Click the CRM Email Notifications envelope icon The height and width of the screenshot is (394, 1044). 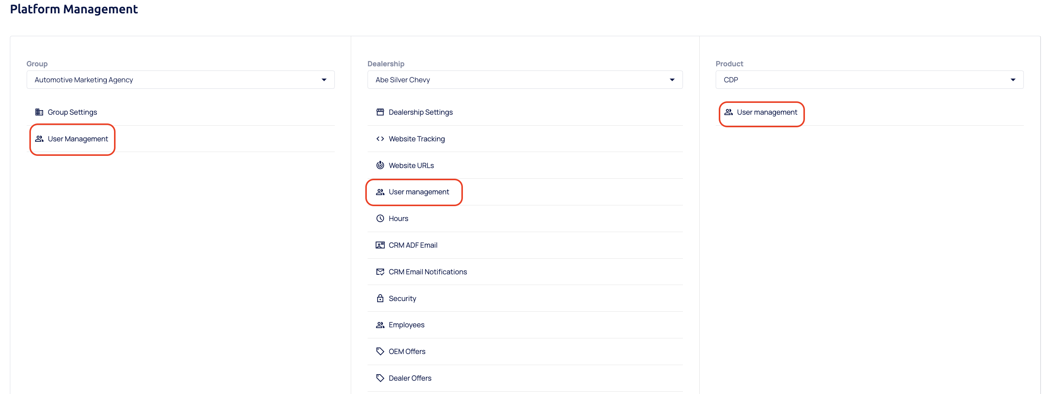[380, 272]
